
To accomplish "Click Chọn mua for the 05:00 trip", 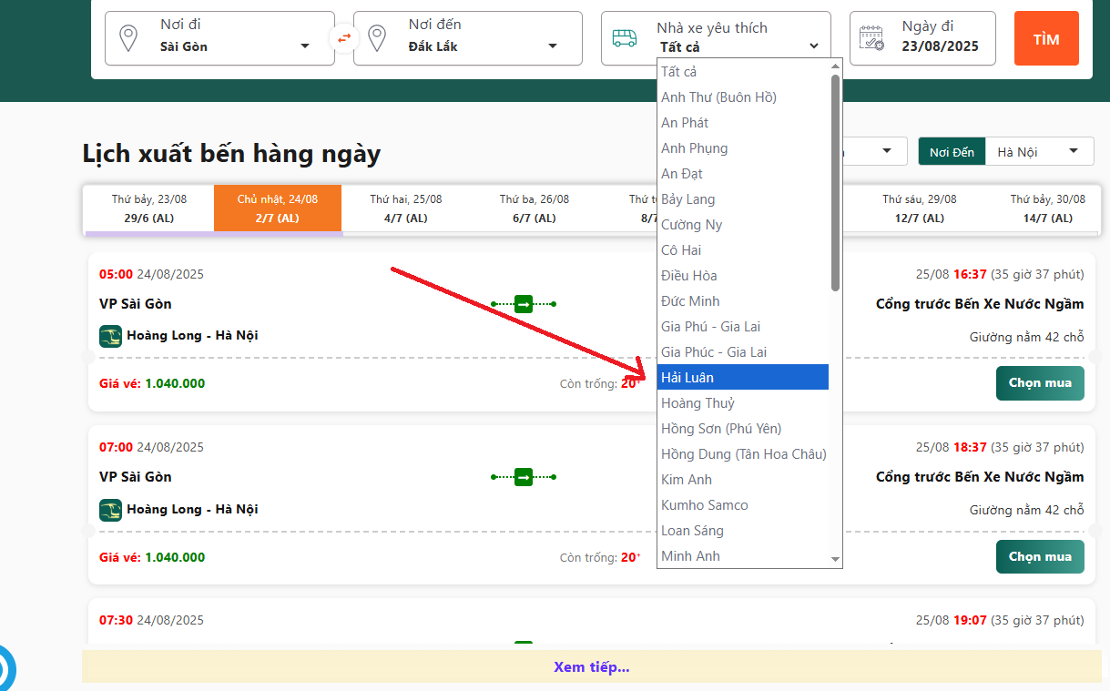I will coord(1039,383).
